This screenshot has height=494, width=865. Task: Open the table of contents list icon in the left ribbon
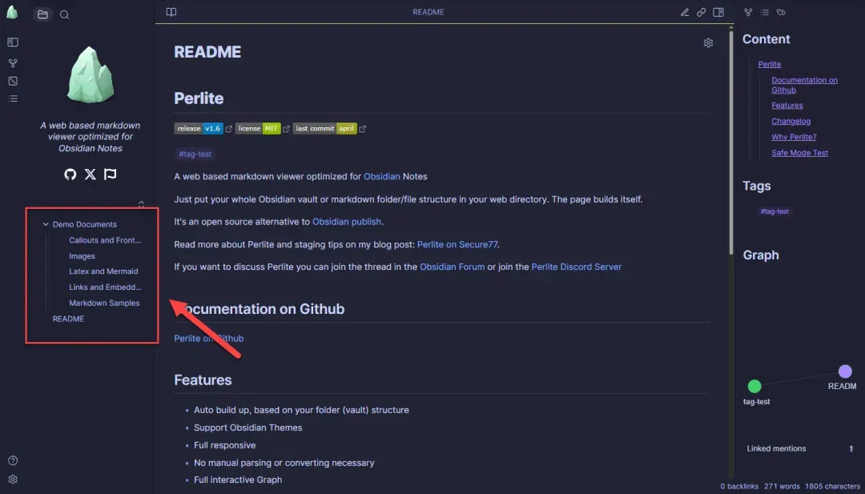[13, 98]
